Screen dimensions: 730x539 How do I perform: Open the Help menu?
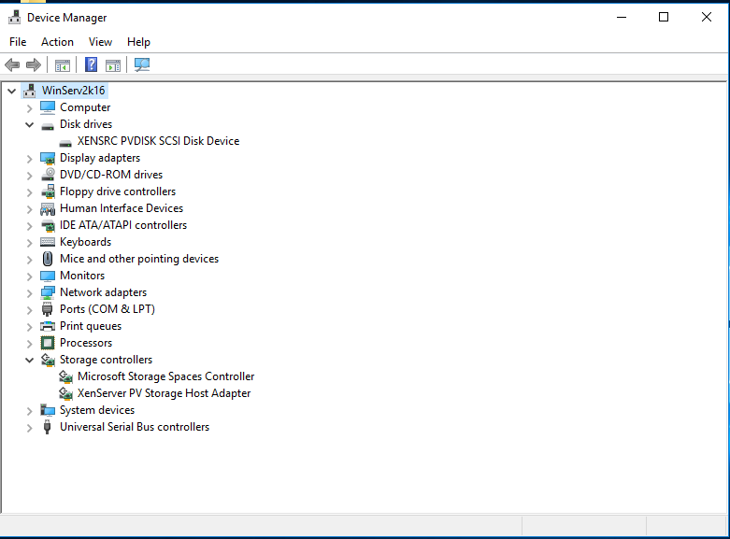click(x=138, y=42)
